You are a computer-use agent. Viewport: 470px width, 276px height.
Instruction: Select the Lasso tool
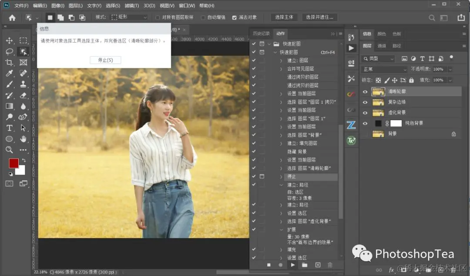coord(9,52)
